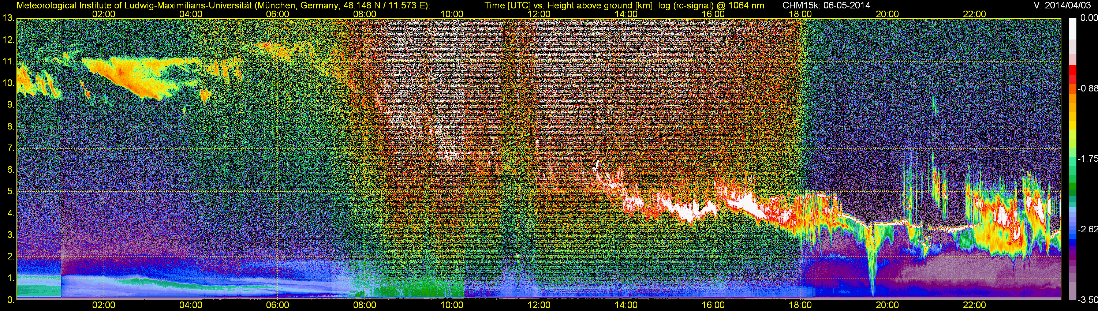Click the "-3.50" color scale value
This screenshot has width=1098, height=311.
click(1087, 300)
